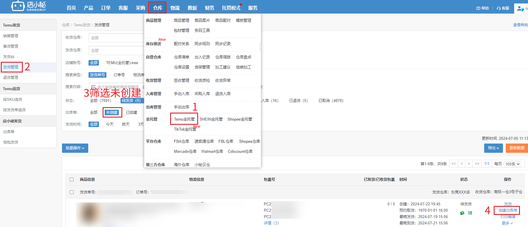Open the 收货仓库 combo box
528x227 pixels.
[116, 38]
